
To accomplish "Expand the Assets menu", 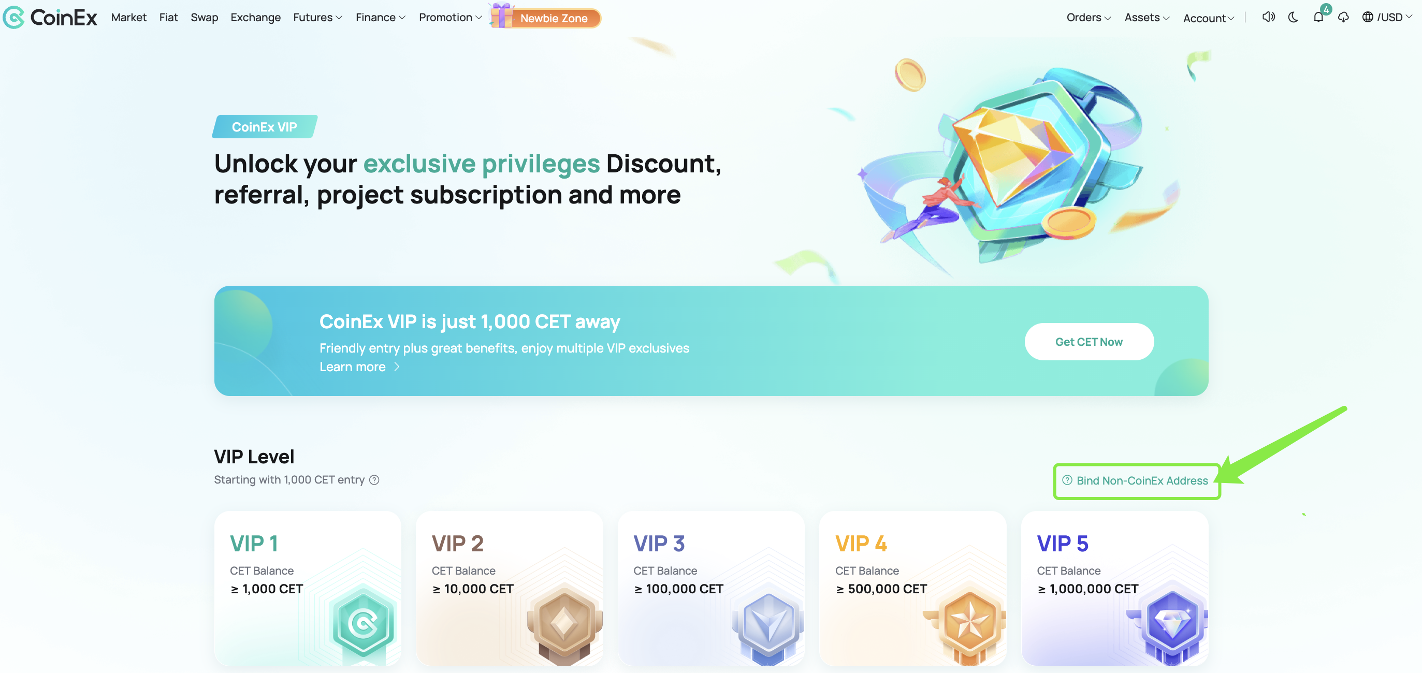I will [1147, 17].
